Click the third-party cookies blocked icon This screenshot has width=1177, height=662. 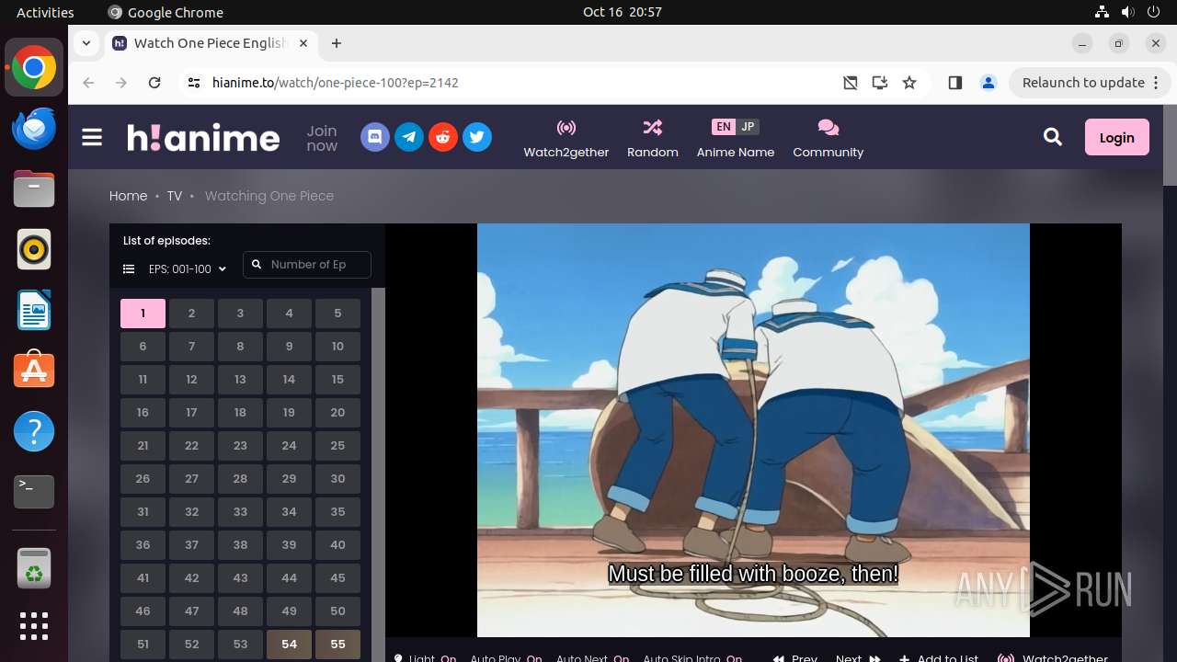tap(851, 83)
